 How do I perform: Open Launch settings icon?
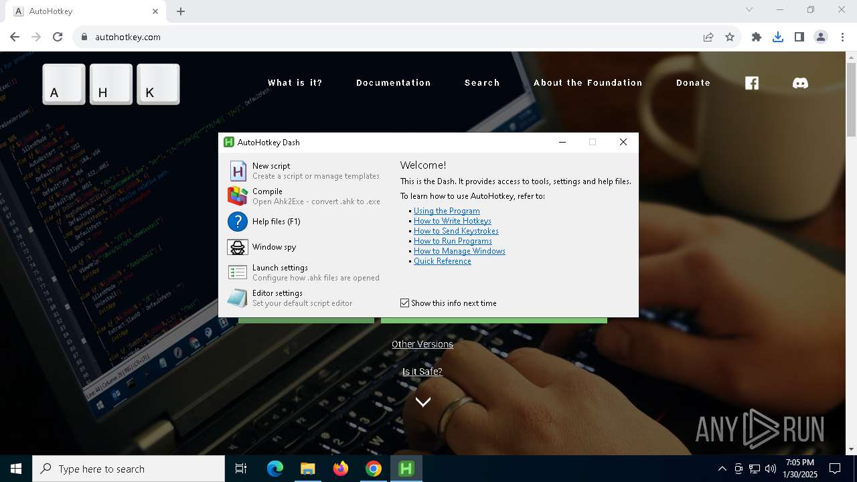pyautogui.click(x=238, y=272)
